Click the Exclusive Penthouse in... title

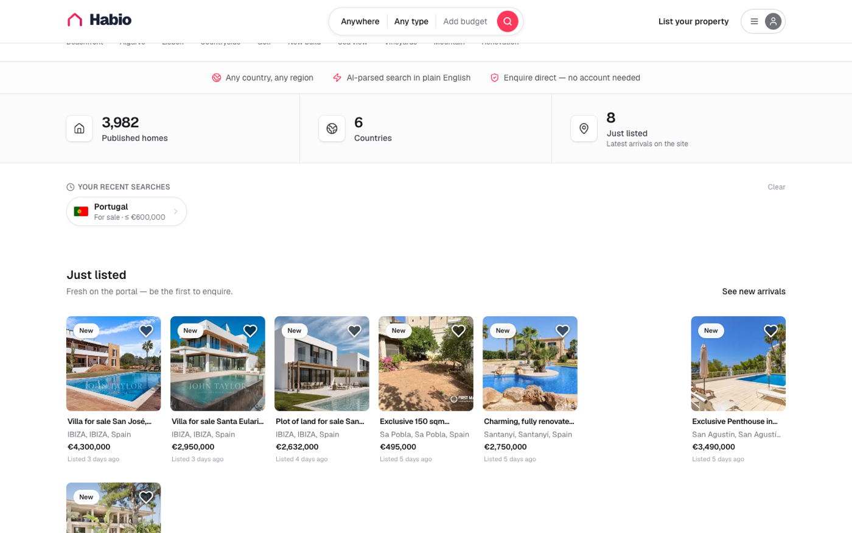click(735, 421)
